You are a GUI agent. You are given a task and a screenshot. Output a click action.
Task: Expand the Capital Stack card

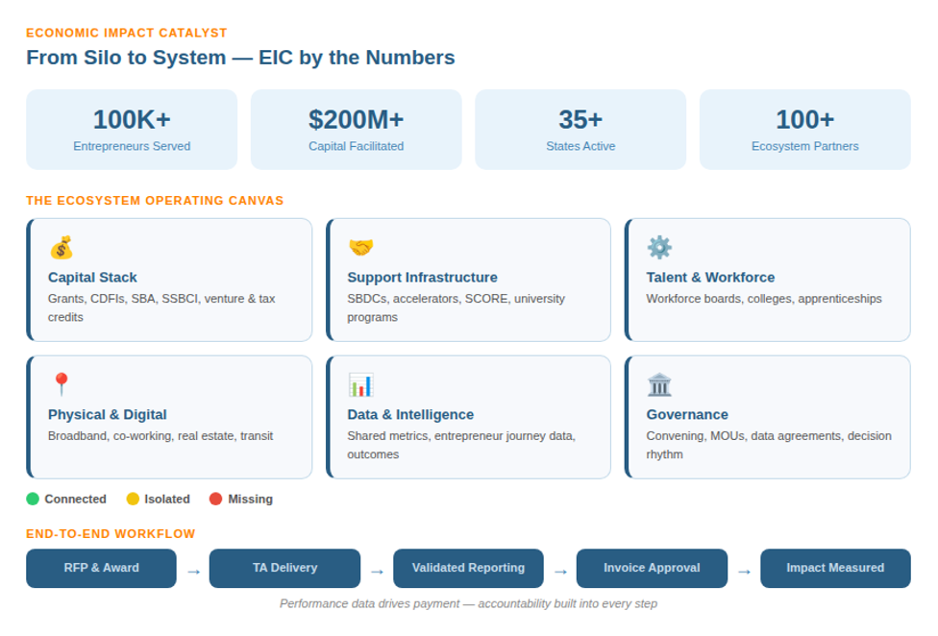[169, 280]
